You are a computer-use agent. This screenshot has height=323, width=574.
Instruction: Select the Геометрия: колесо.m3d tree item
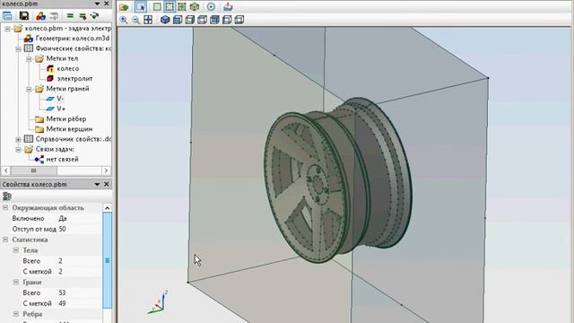(72, 39)
